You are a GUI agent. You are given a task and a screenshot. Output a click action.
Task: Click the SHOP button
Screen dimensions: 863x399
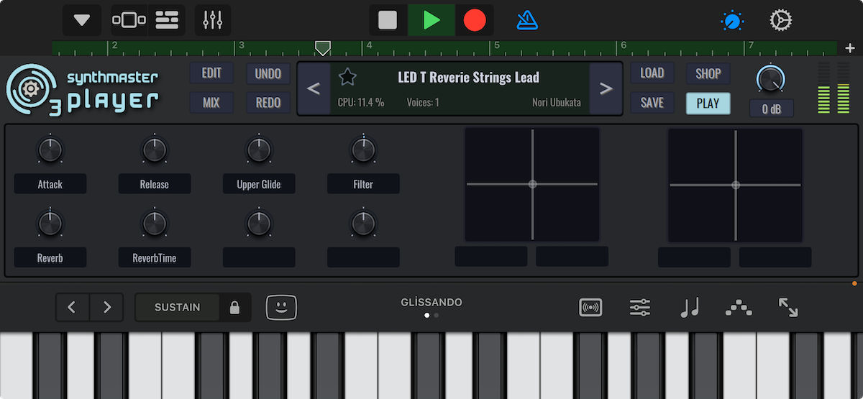pyautogui.click(x=708, y=73)
